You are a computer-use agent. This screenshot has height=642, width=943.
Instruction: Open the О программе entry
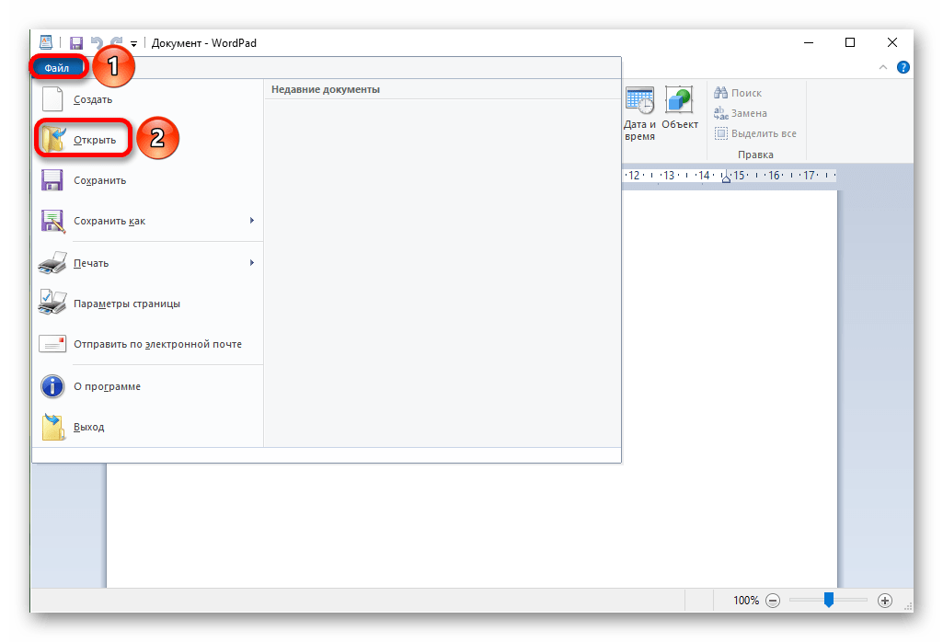coord(107,386)
